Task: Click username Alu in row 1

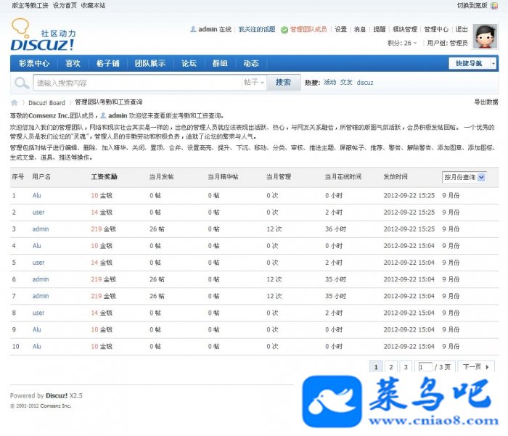Action: point(36,195)
